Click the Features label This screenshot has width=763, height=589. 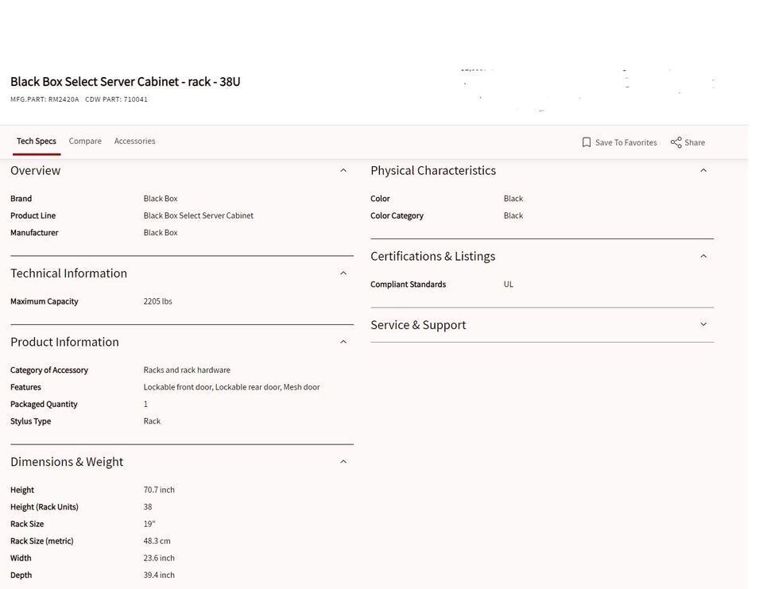[25, 387]
